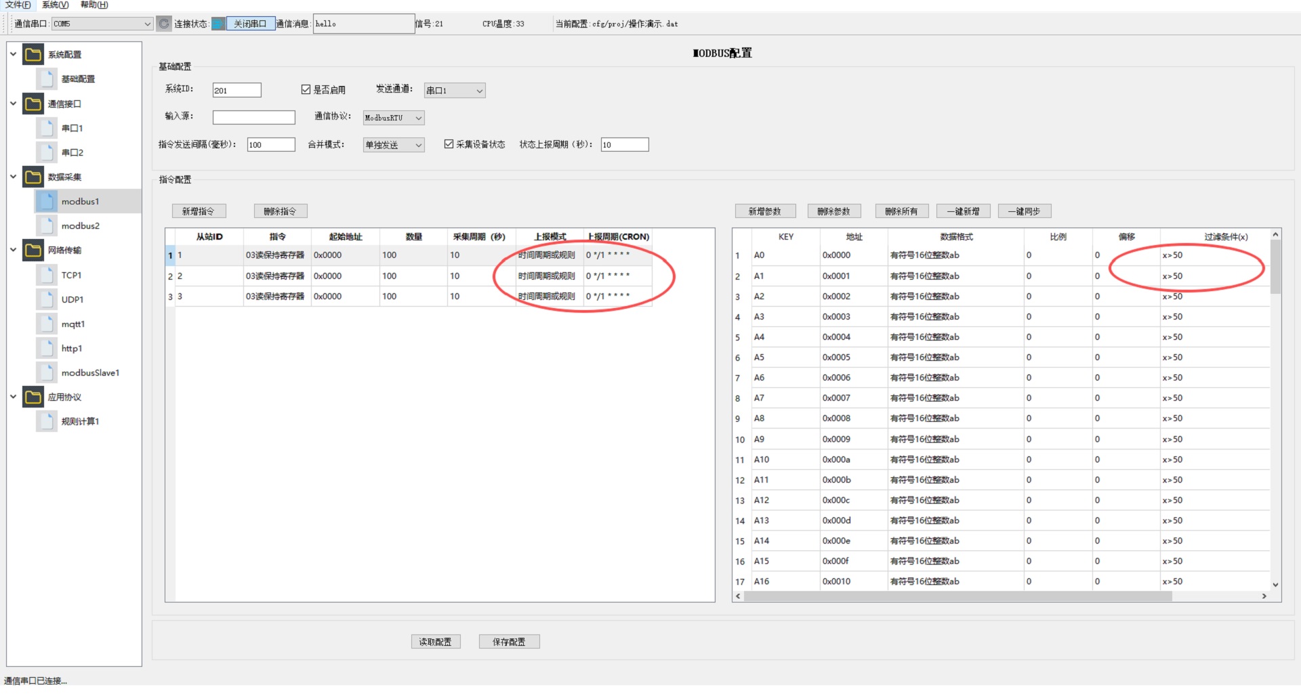
Task: Open the 发送通道 dropdown
Action: pos(455,91)
